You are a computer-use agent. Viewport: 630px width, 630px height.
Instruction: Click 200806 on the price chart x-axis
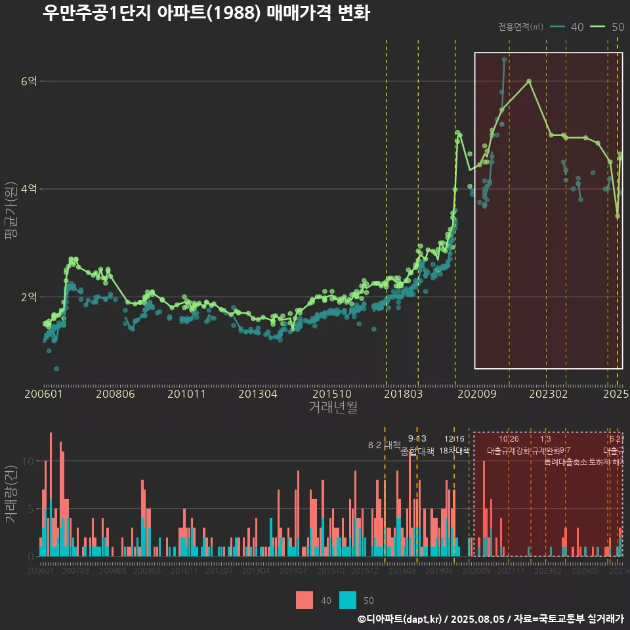pos(115,394)
